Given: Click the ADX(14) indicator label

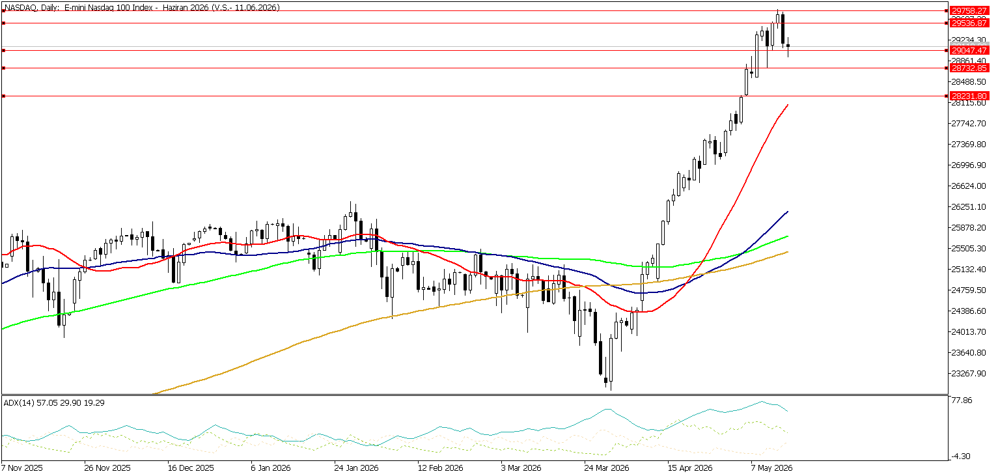Looking at the screenshot, I should click(x=53, y=403).
